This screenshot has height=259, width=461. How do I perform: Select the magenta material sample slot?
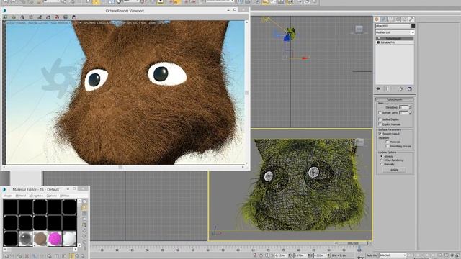[x=55, y=238]
